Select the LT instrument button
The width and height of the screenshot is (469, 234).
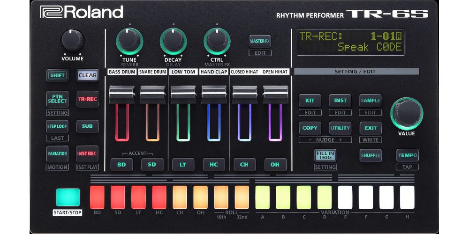pos(183,165)
